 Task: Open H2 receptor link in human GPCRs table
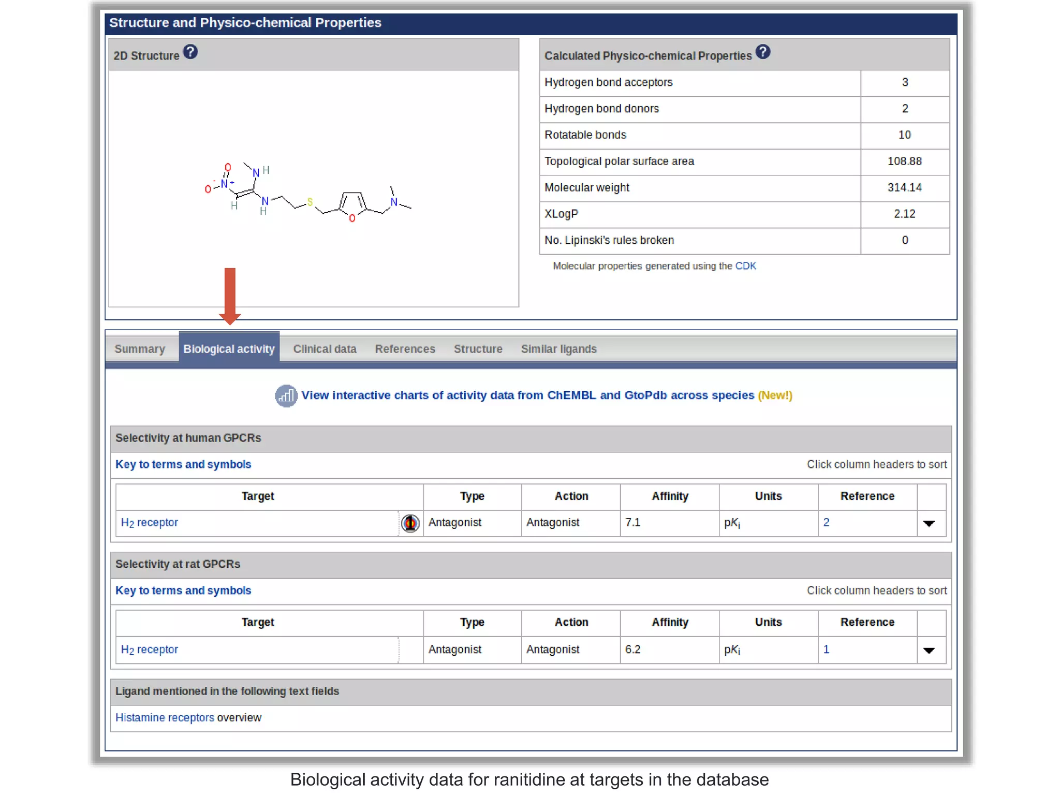tap(150, 523)
